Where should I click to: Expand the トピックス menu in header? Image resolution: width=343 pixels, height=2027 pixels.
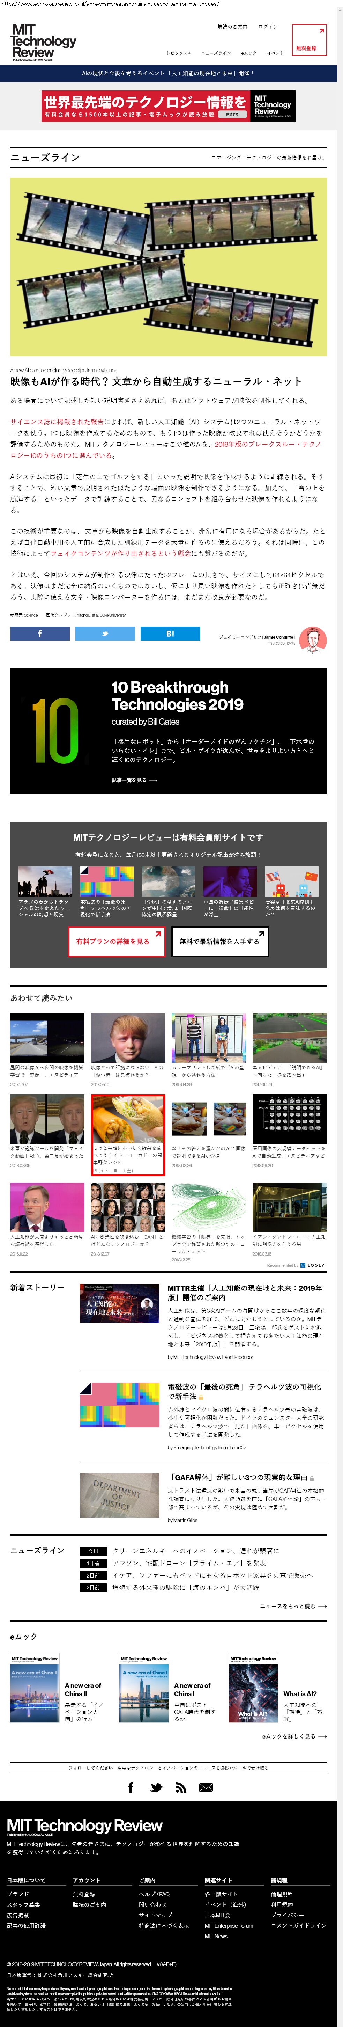point(178,53)
